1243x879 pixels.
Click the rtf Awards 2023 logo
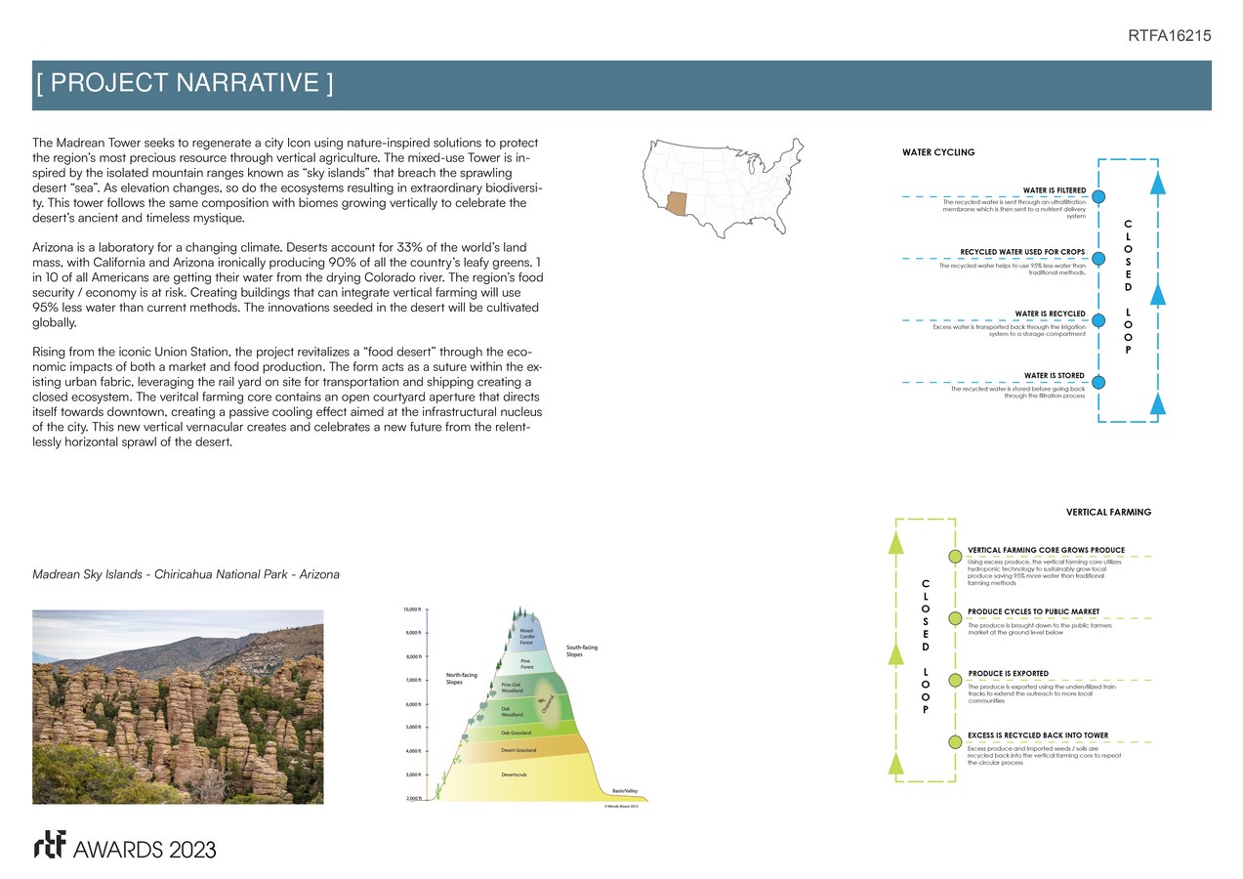pyautogui.click(x=124, y=848)
